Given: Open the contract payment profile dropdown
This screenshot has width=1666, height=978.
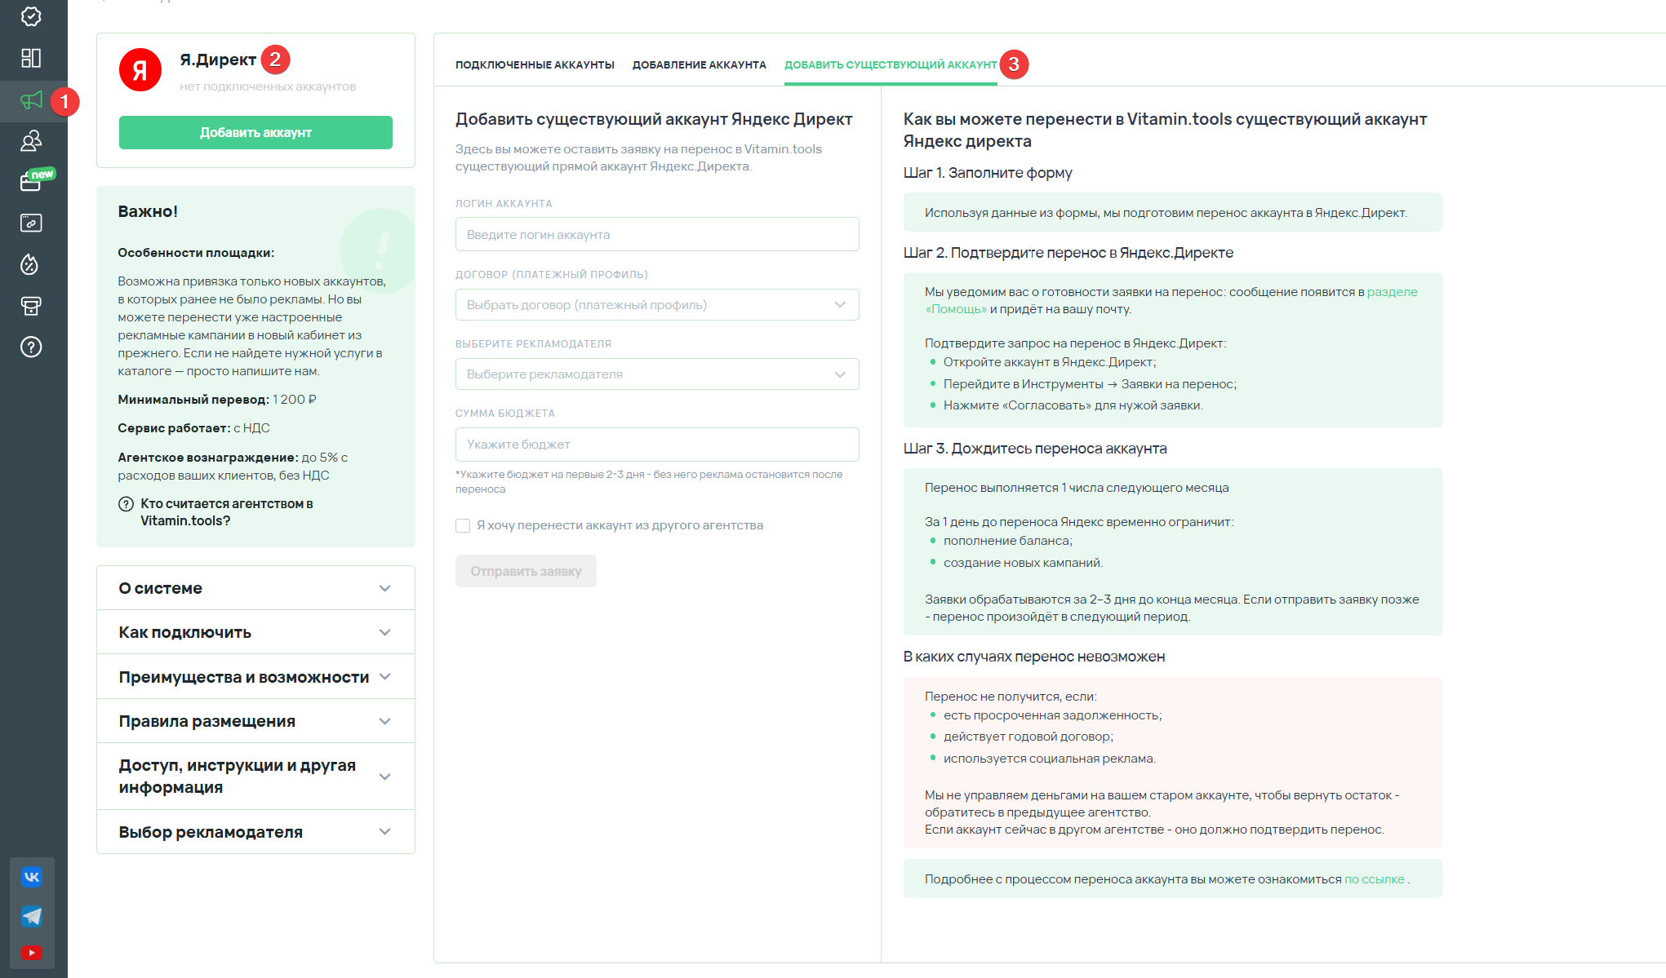Looking at the screenshot, I should [657, 305].
